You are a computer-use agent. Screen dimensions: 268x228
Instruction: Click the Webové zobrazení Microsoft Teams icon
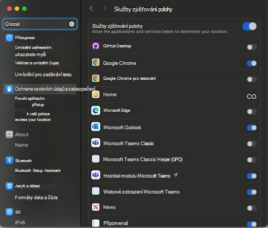(96, 191)
